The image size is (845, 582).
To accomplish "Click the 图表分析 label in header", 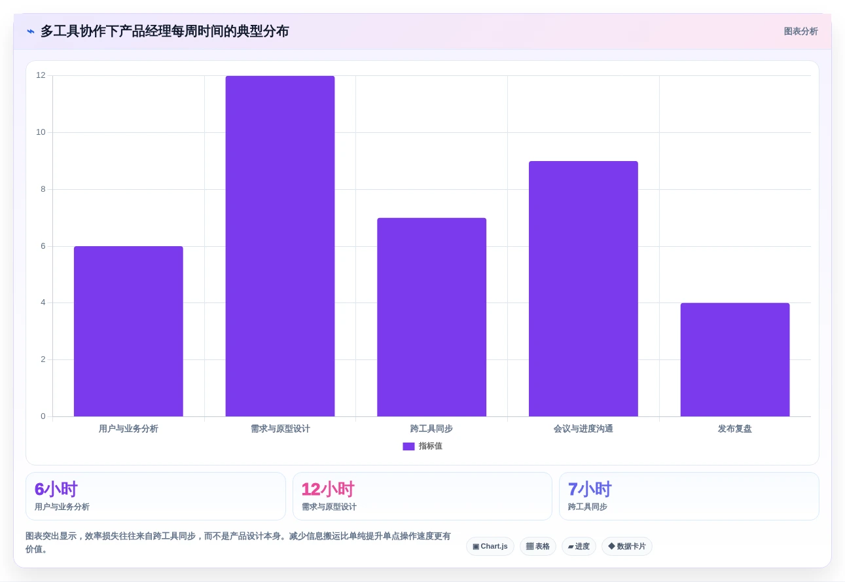I will tap(800, 31).
